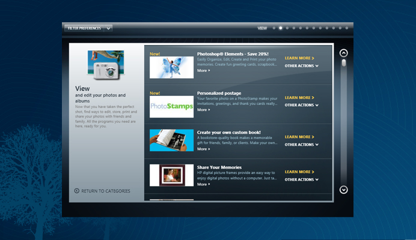Open the PhotoStamps logo thumbnail
The image size is (416, 240).
pyautogui.click(x=171, y=107)
